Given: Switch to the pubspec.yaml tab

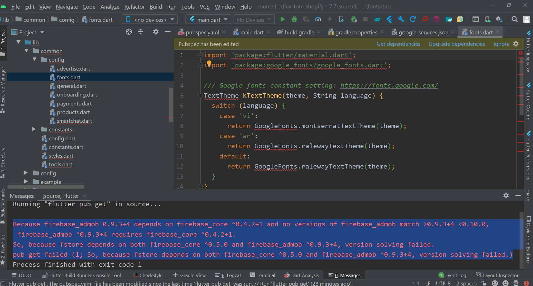Looking at the screenshot, I should click(x=202, y=32).
